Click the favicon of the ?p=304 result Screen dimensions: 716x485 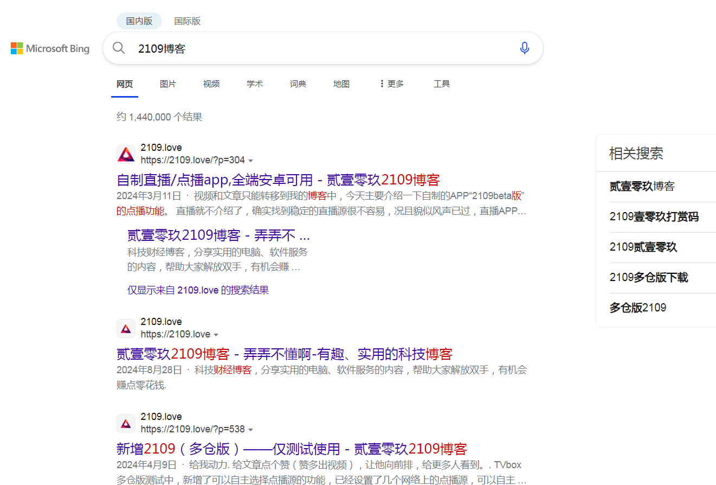[126, 155]
